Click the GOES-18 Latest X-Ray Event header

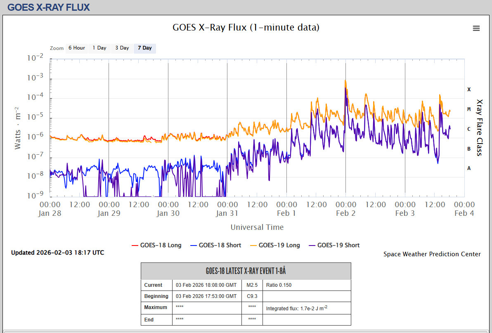pos(246,271)
